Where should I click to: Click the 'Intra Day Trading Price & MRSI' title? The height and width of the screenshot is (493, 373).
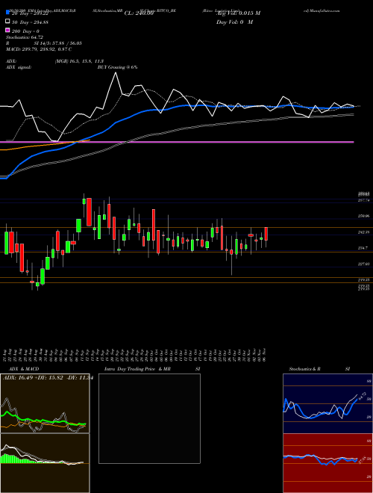152,369
